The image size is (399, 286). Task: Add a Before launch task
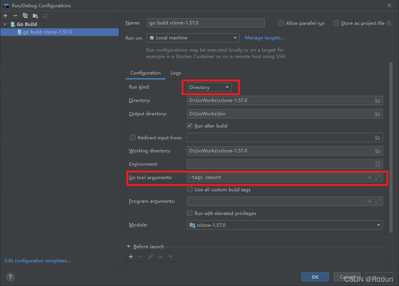pyautogui.click(x=131, y=257)
